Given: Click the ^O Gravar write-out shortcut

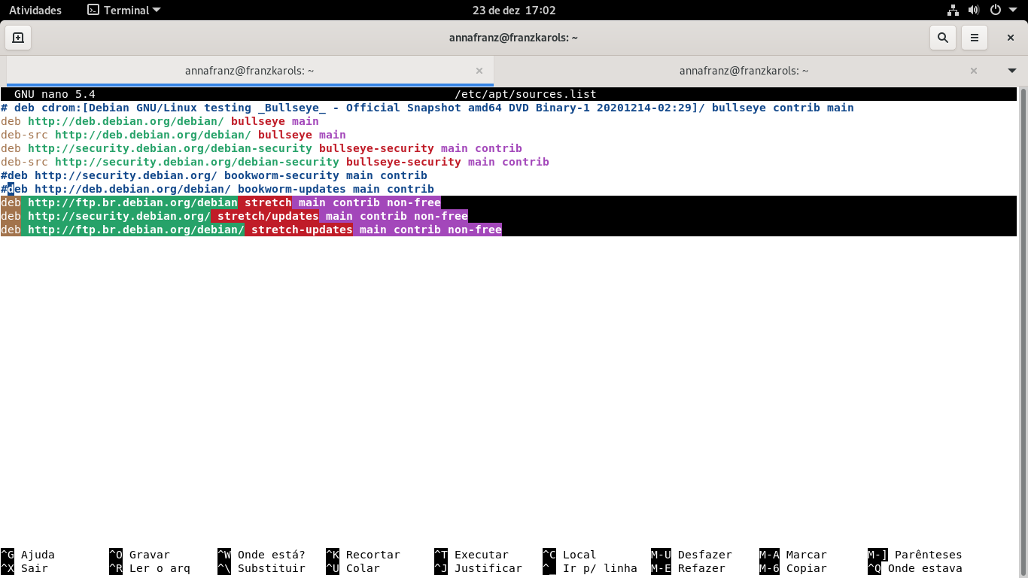Looking at the screenshot, I should [x=139, y=555].
